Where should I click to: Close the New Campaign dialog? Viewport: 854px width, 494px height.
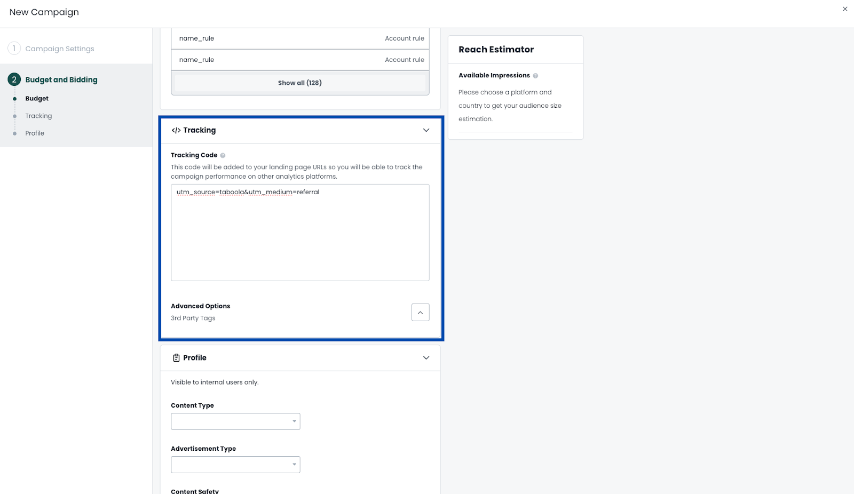point(845,9)
